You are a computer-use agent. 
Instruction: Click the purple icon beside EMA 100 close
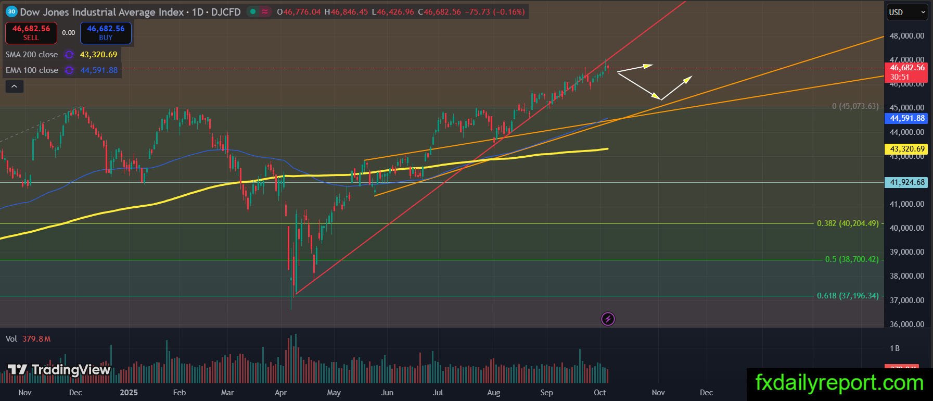[69, 70]
